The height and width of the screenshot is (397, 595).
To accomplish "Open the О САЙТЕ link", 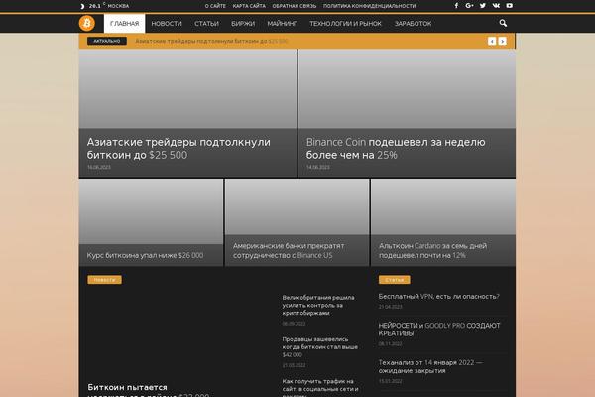I will (x=215, y=6).
